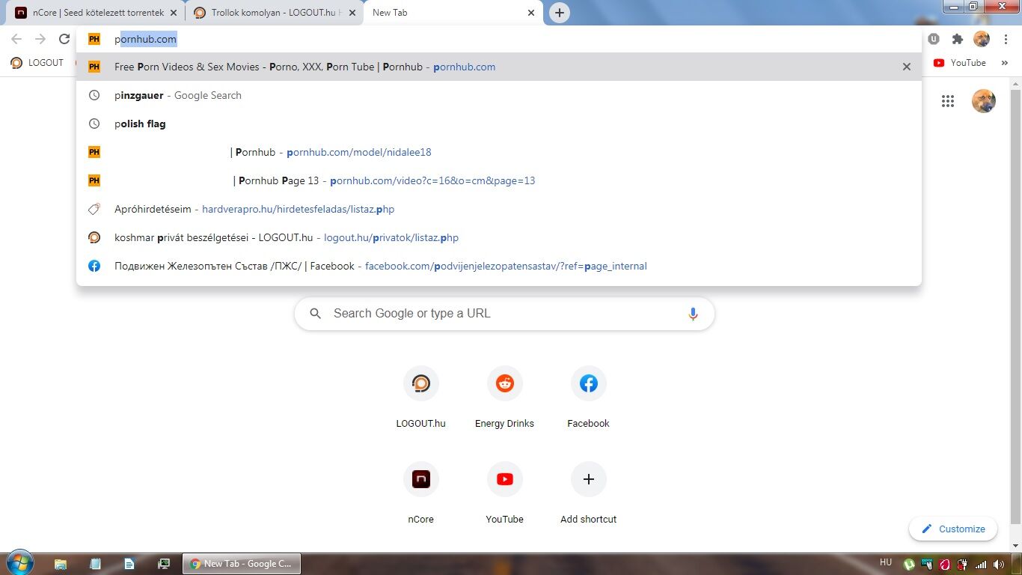Reload the page with the refresh icon

(64, 39)
